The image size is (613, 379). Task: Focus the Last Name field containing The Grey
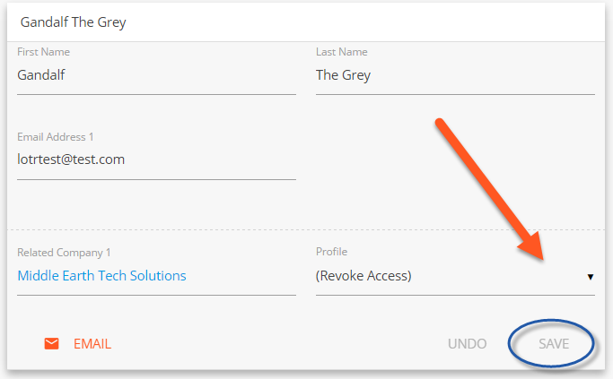pyautogui.click(x=455, y=75)
